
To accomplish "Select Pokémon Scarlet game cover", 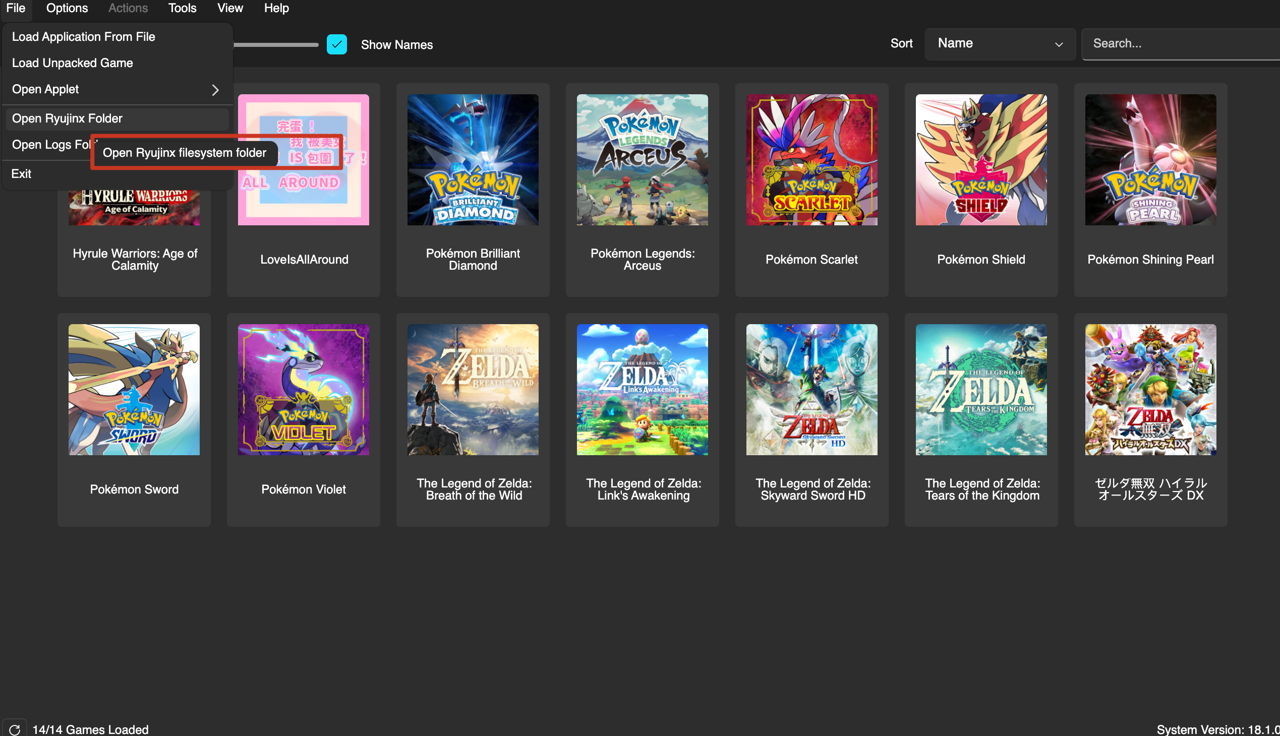I will [811, 160].
